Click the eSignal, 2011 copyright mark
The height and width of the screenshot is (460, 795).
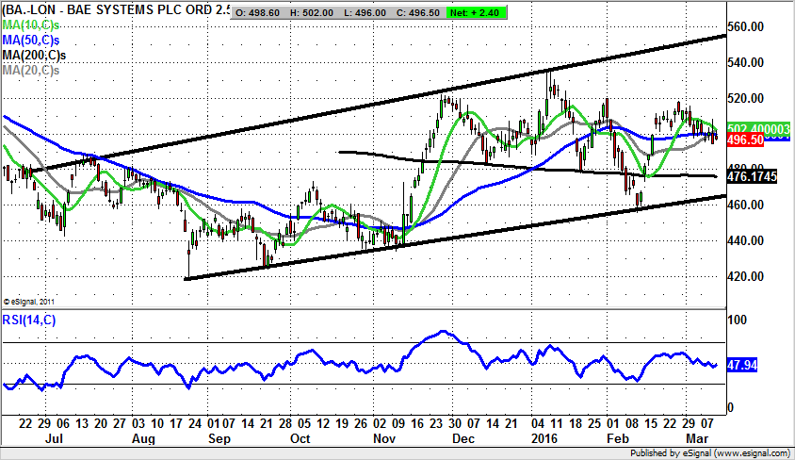coord(33,301)
